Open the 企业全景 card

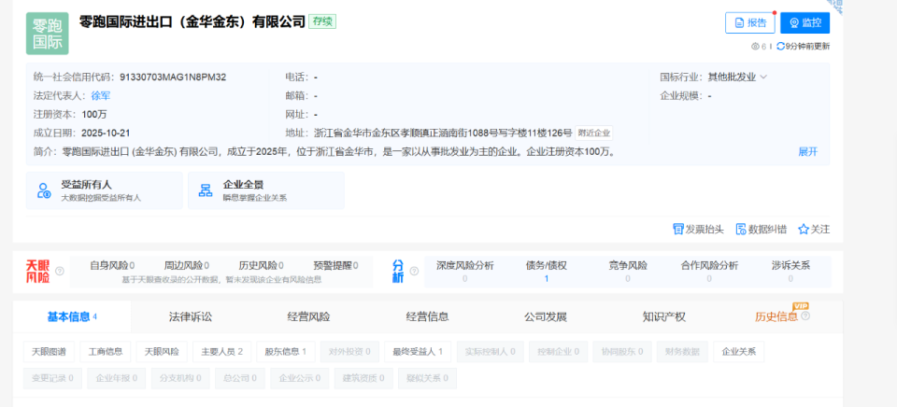coord(266,190)
